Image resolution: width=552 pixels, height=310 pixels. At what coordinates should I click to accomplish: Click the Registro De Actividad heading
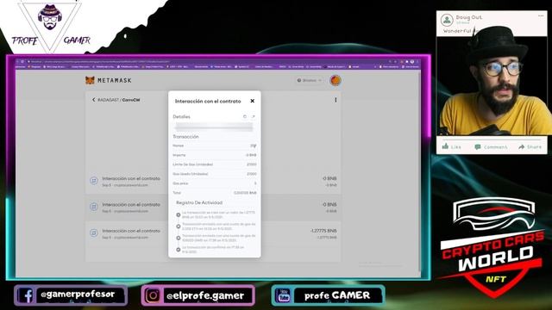coord(199,203)
